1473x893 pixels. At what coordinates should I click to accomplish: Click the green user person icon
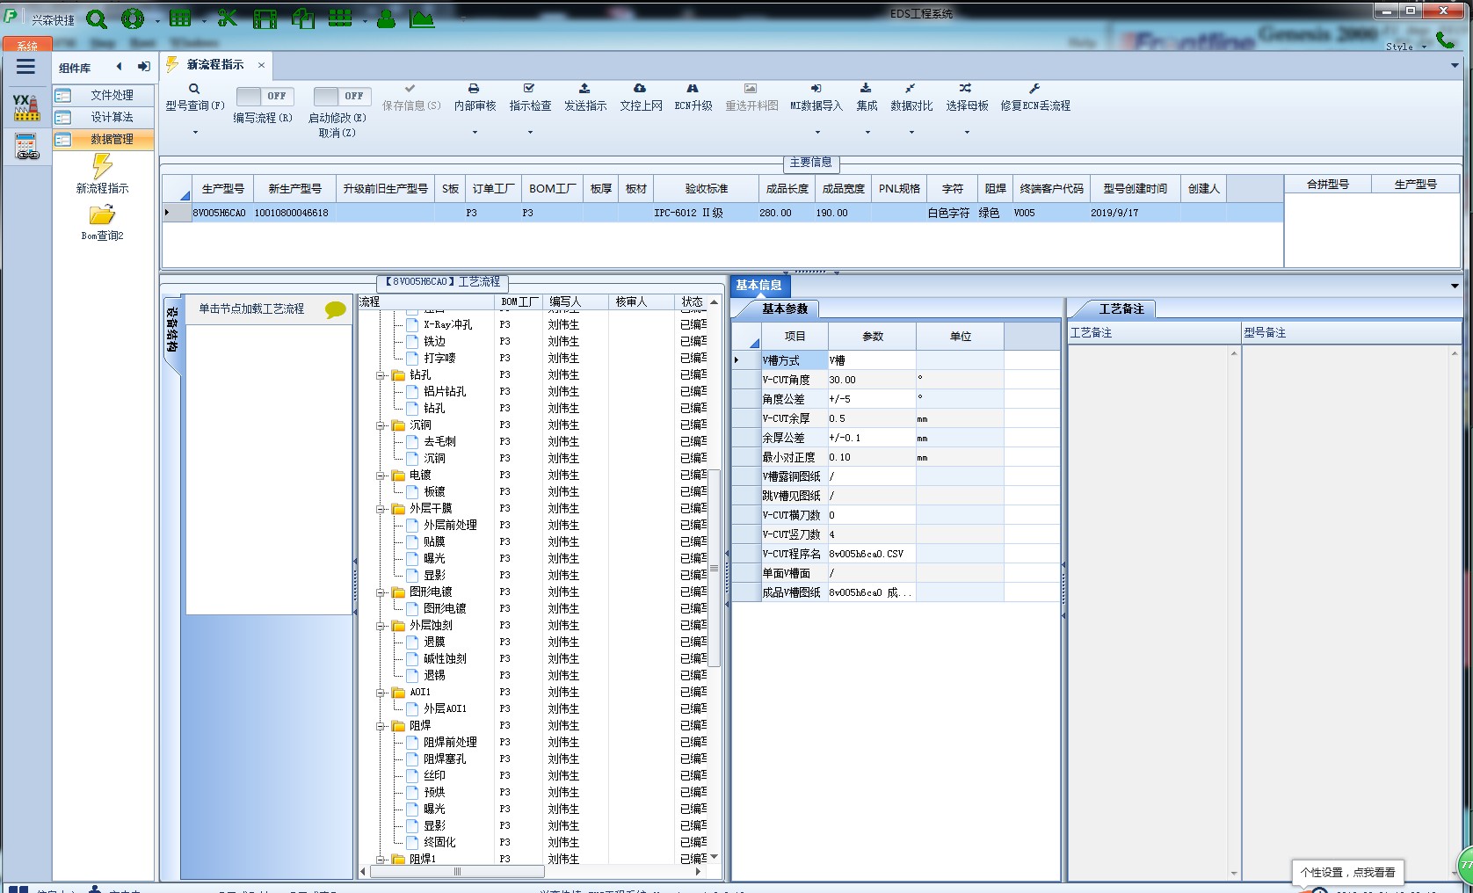pos(386,18)
